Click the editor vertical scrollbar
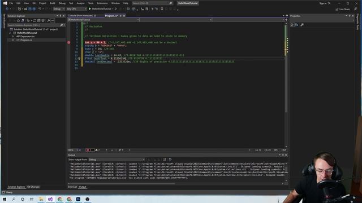 286,69
